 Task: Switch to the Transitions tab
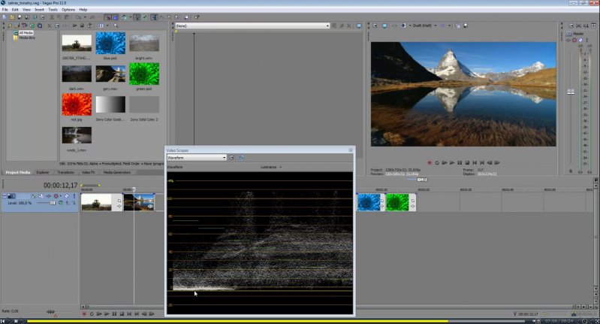click(65, 173)
